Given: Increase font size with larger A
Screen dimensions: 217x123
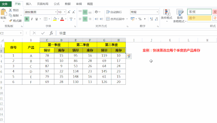Looking at the screenshot, I should 69,12.
